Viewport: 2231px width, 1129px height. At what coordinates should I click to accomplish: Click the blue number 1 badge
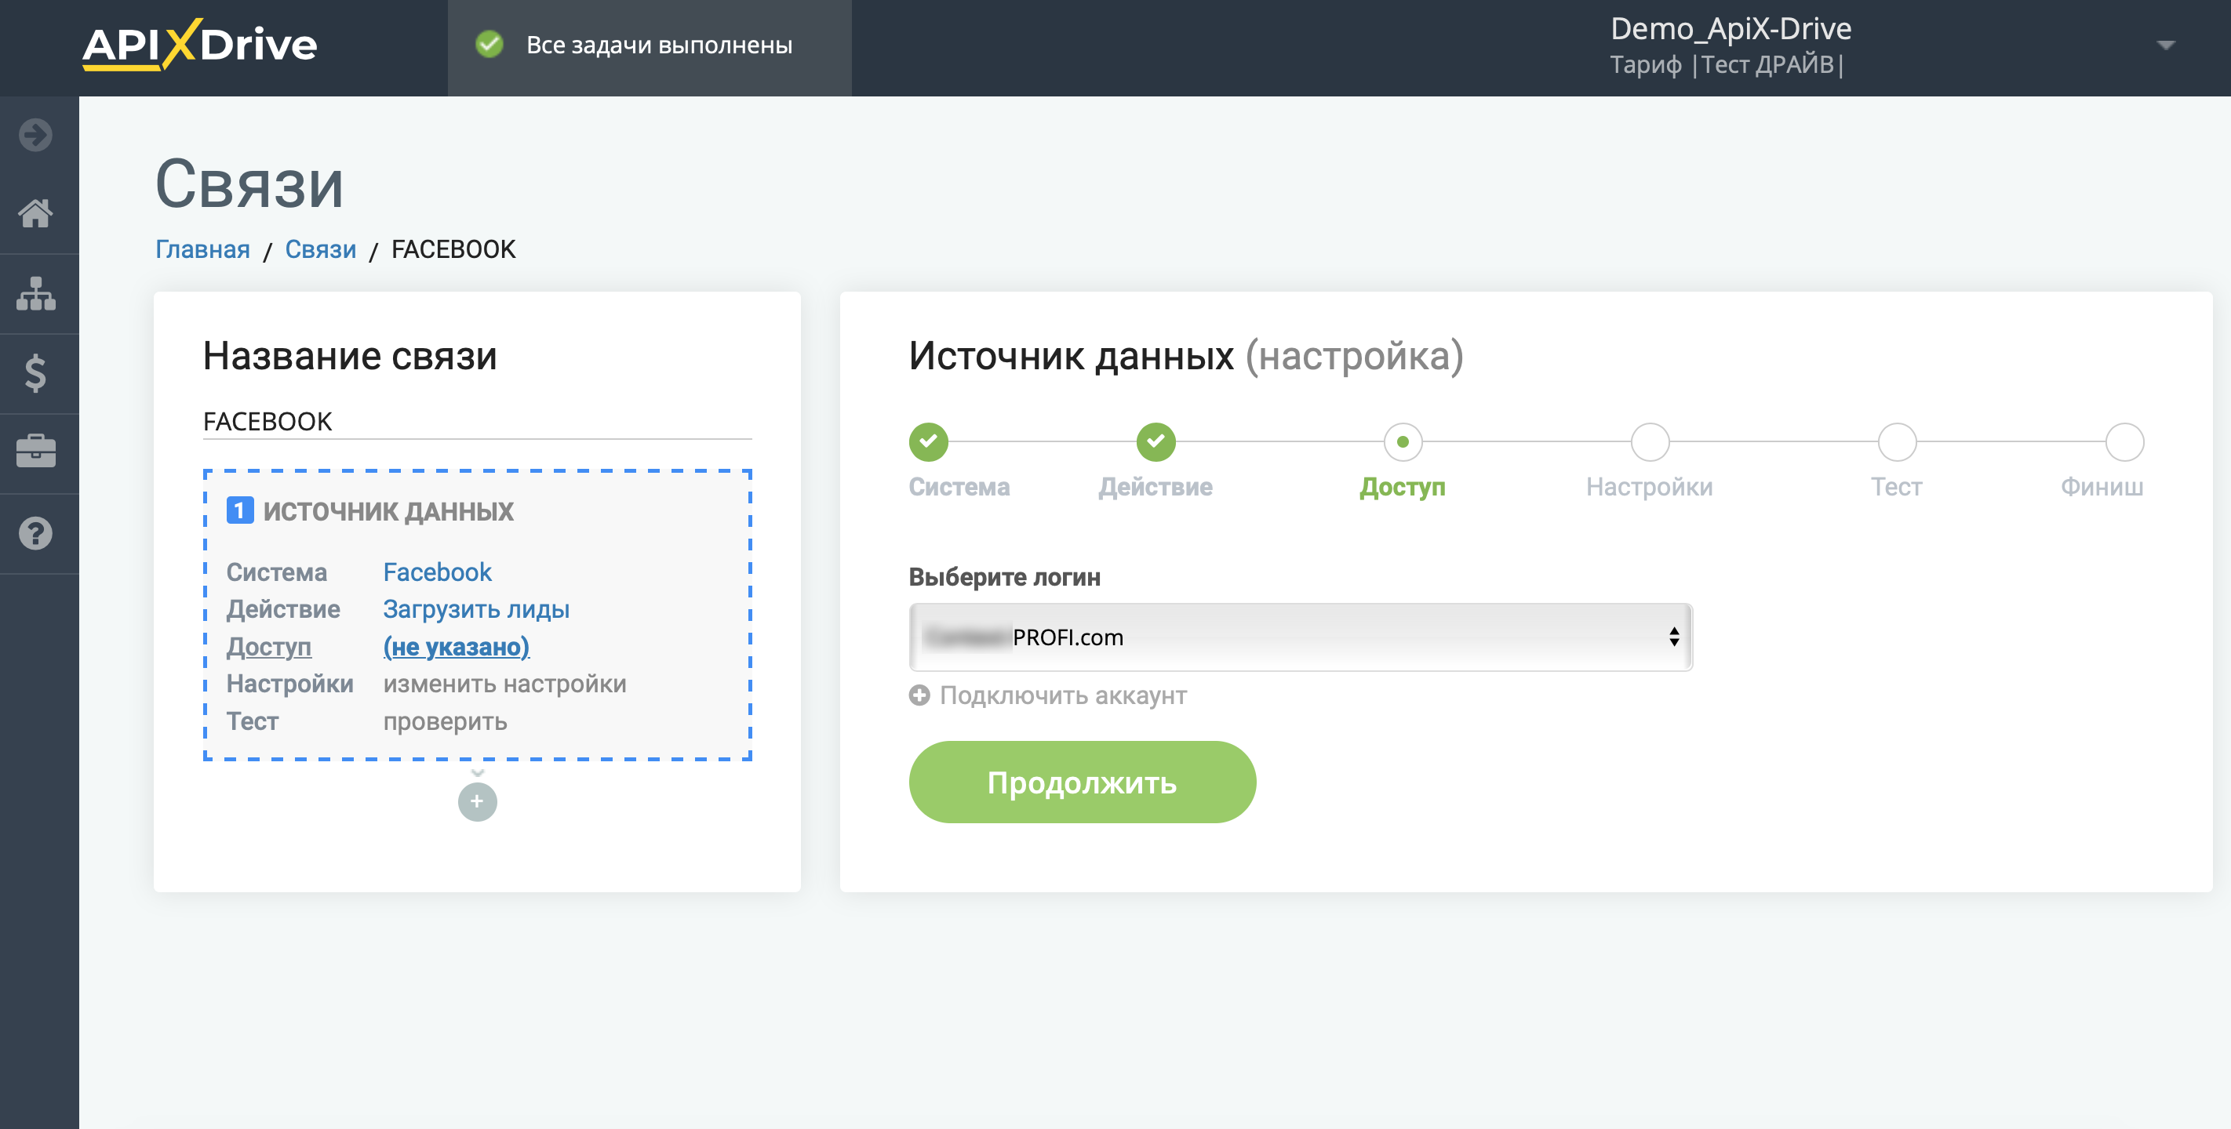tap(240, 511)
